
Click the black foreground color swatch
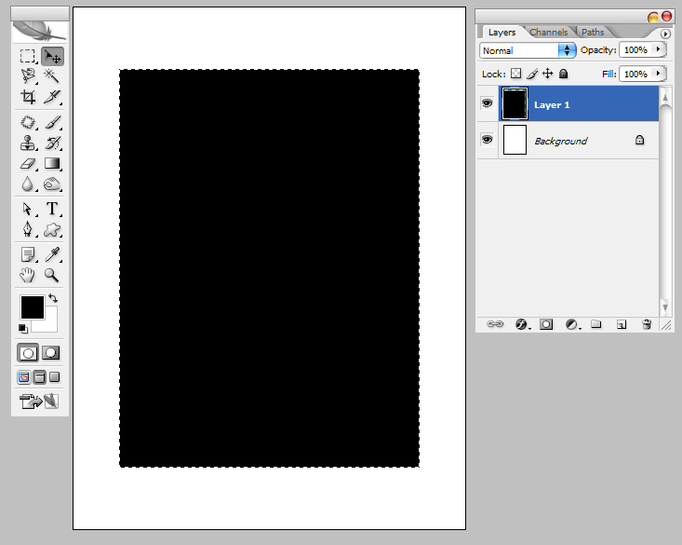32,307
